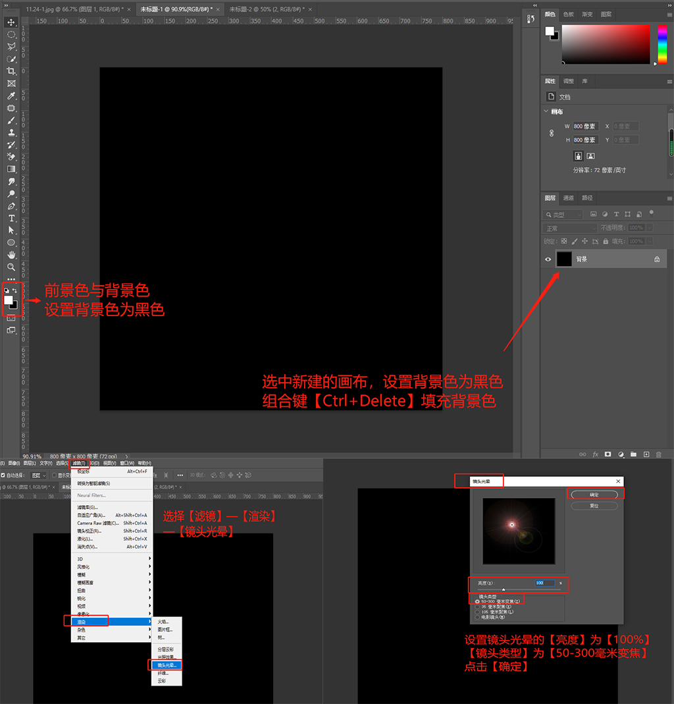Viewport: 674px width, 704px height.
Task: Select the Dodge tool
Action: (11, 194)
